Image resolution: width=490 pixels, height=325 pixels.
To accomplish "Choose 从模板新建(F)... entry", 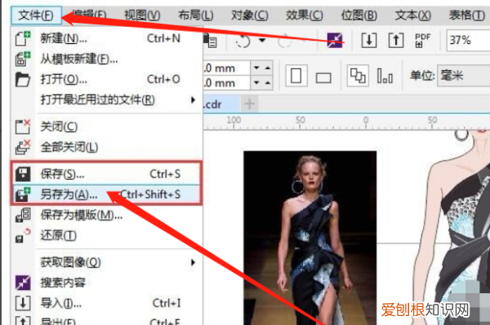I will click(106, 59).
